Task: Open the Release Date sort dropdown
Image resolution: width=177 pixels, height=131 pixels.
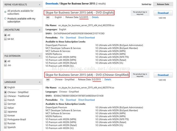Action: (x=163, y=4)
